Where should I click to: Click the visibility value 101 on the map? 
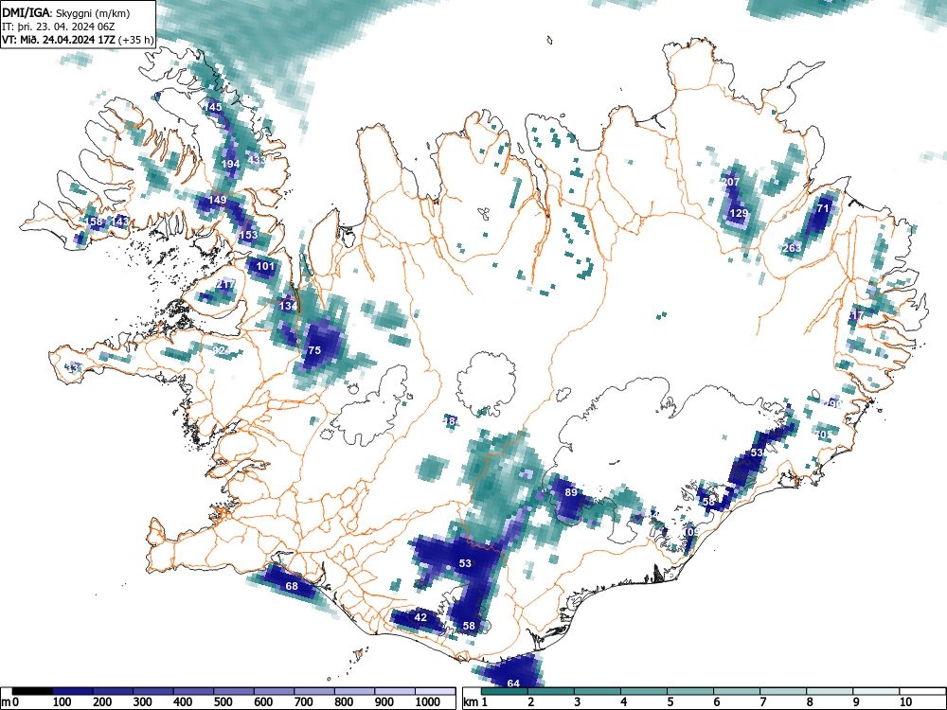pos(266,266)
